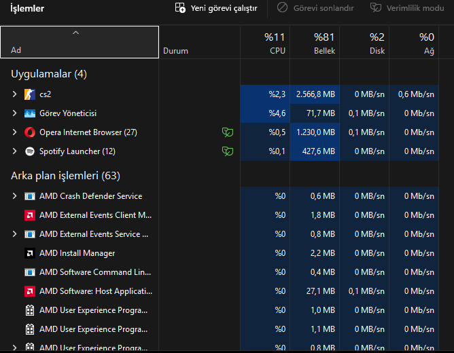Select Opera Internet Browser (27) row name
The image size is (454, 353).
pos(88,132)
